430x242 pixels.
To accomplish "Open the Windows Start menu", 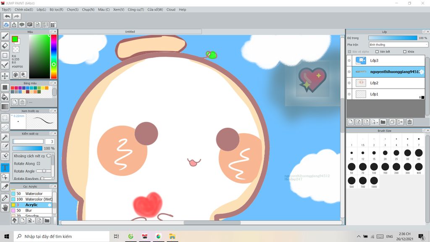I will (x=7, y=236).
